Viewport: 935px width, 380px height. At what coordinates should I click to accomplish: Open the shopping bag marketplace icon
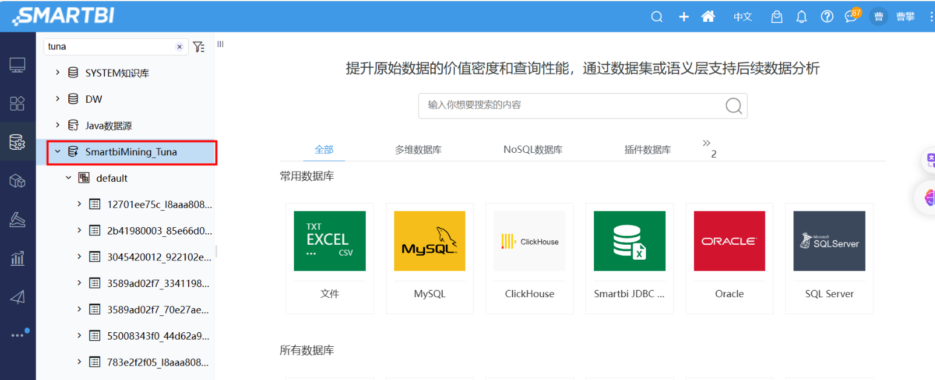click(777, 17)
